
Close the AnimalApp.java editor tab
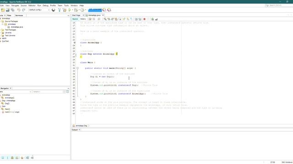[x=103, y=15]
